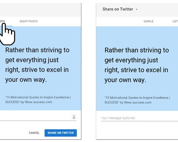
Task: Click the down arrow in left message box
Action: (74, 118)
